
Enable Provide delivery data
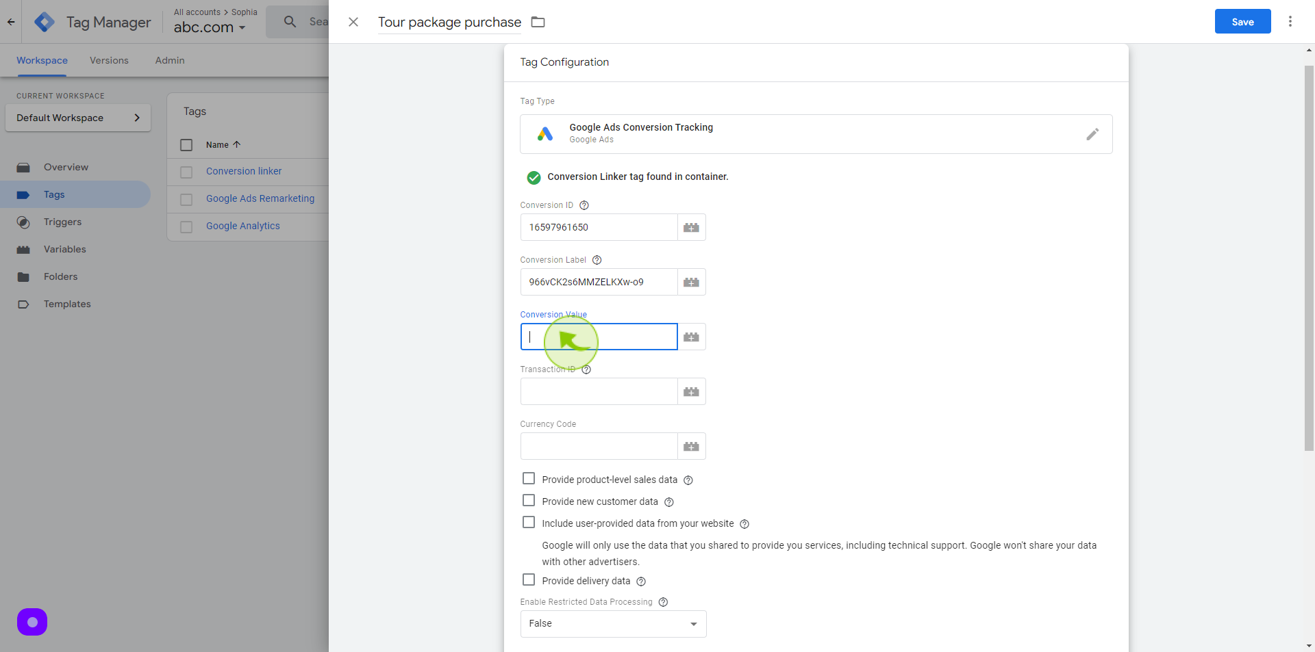pos(529,579)
